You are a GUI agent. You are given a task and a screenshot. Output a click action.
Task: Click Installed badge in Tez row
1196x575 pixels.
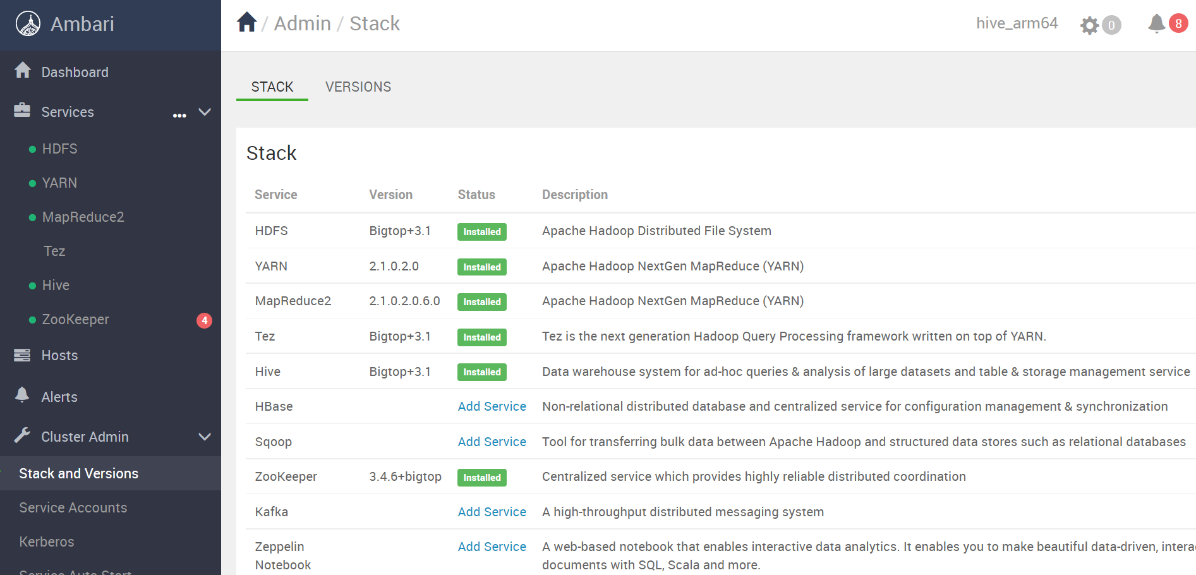click(481, 337)
